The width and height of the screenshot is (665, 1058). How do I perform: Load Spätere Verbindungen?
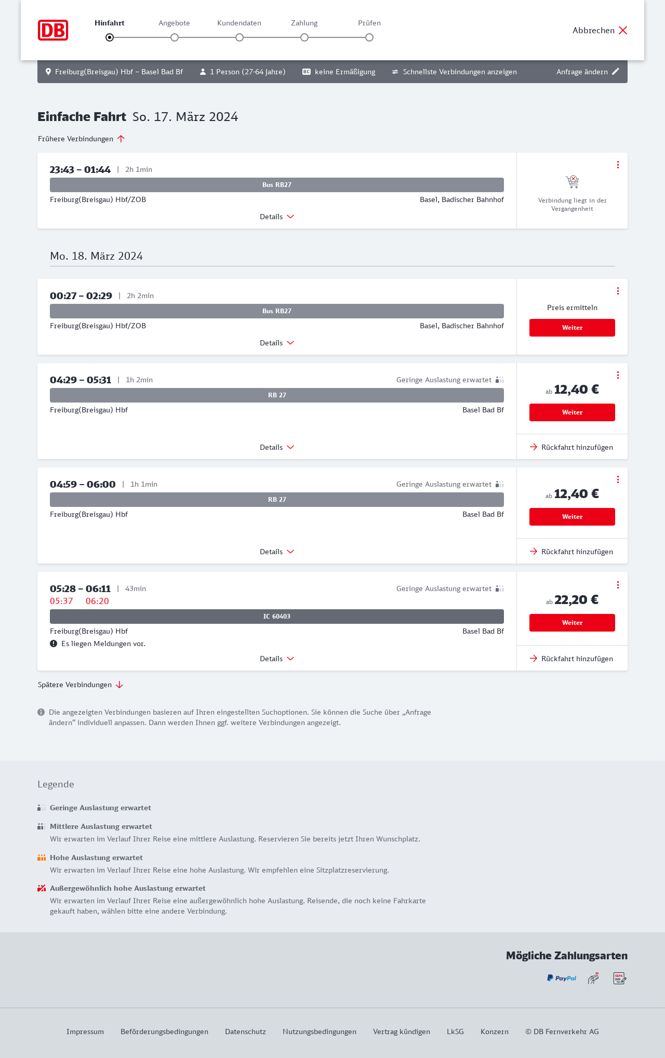coord(81,685)
